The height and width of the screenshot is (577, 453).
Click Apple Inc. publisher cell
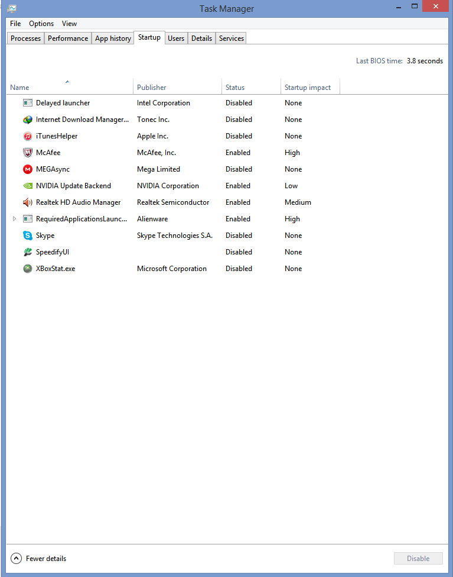point(152,136)
